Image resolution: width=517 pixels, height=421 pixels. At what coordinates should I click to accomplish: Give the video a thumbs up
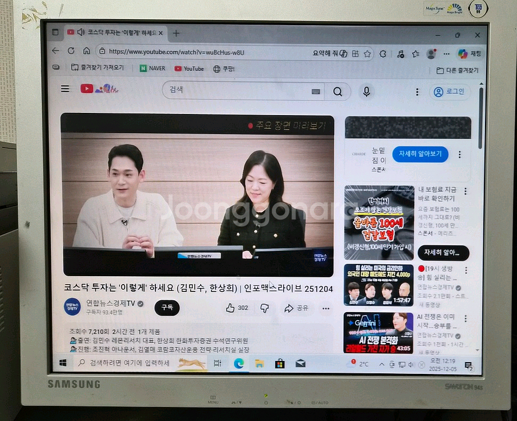[x=231, y=308]
